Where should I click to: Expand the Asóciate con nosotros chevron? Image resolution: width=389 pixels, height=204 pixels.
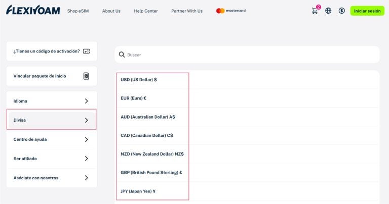[x=86, y=178]
